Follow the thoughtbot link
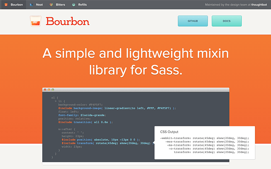 259,5
